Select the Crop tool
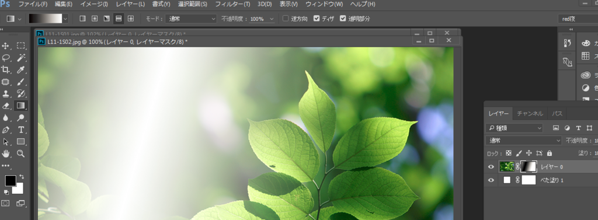 coord(6,69)
